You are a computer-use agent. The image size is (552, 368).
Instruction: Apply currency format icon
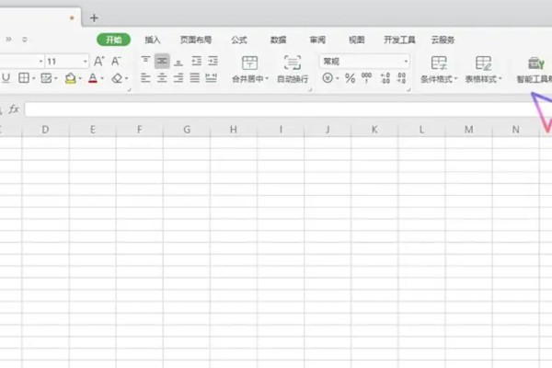[x=328, y=78]
